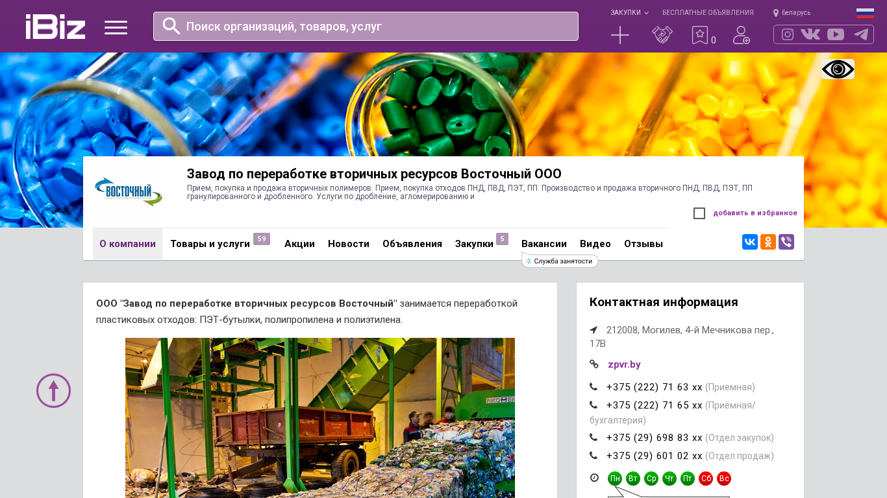
Task: Open iBiz VK page in header
Action: 810,34
